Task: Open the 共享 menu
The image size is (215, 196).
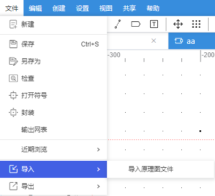Action: pos(129,8)
